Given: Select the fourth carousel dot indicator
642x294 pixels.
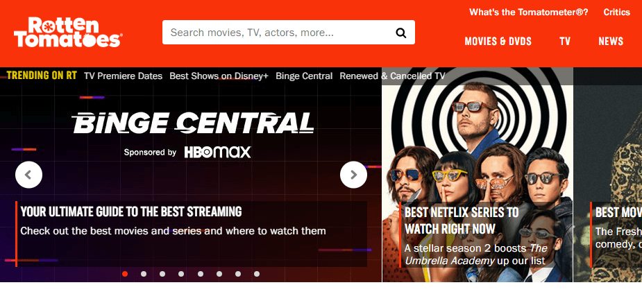Looking at the screenshot, I should [181, 274].
